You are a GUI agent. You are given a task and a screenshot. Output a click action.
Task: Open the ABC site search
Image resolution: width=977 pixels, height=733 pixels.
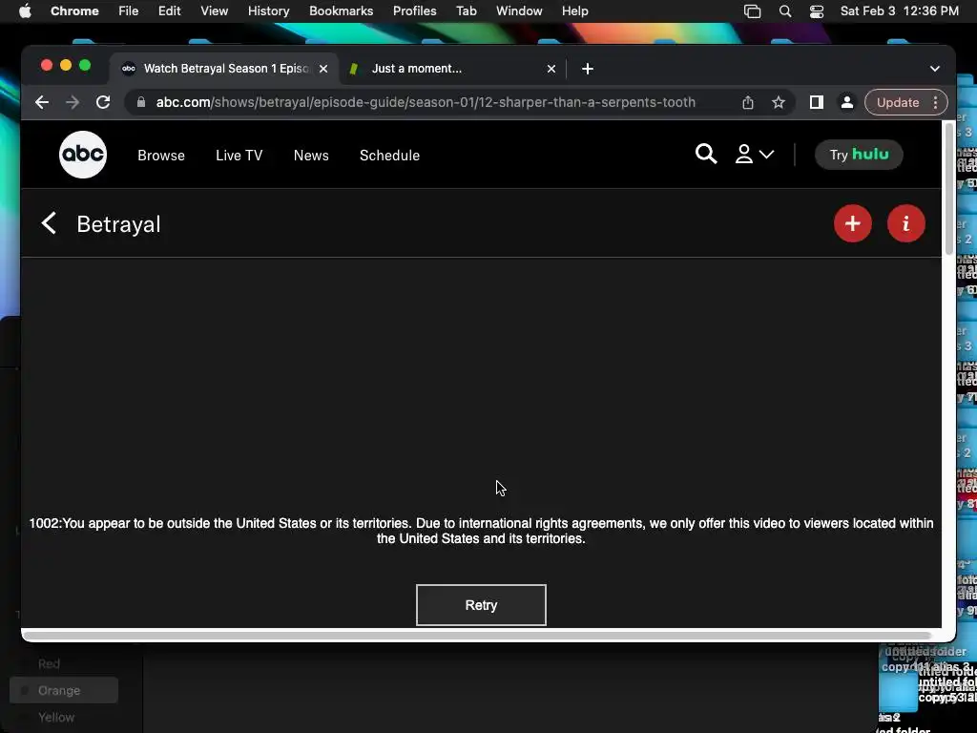(705, 154)
